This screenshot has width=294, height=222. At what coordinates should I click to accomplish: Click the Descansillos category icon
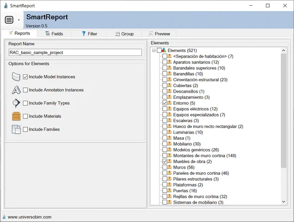[169, 91]
